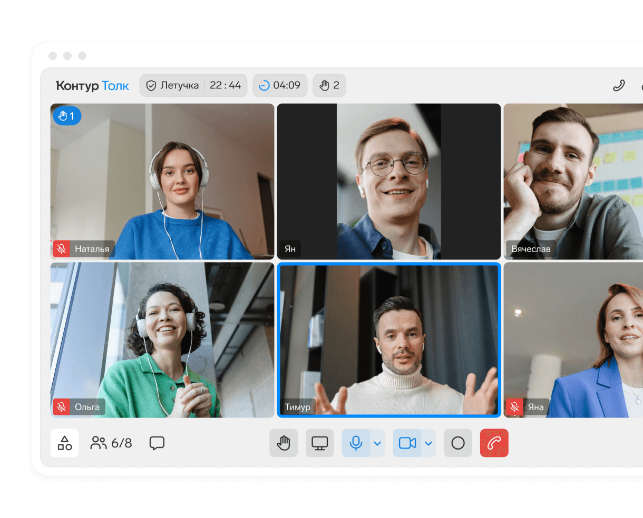Turn off your camera
The height and width of the screenshot is (518, 643).
pos(407,443)
